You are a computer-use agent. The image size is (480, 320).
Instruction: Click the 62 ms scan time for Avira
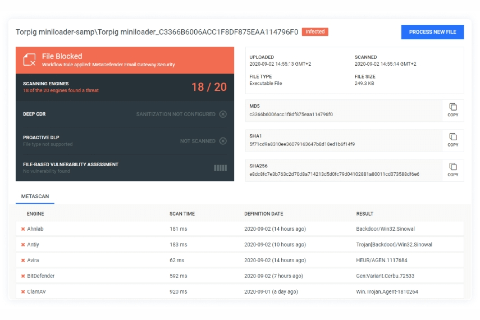pos(177,260)
